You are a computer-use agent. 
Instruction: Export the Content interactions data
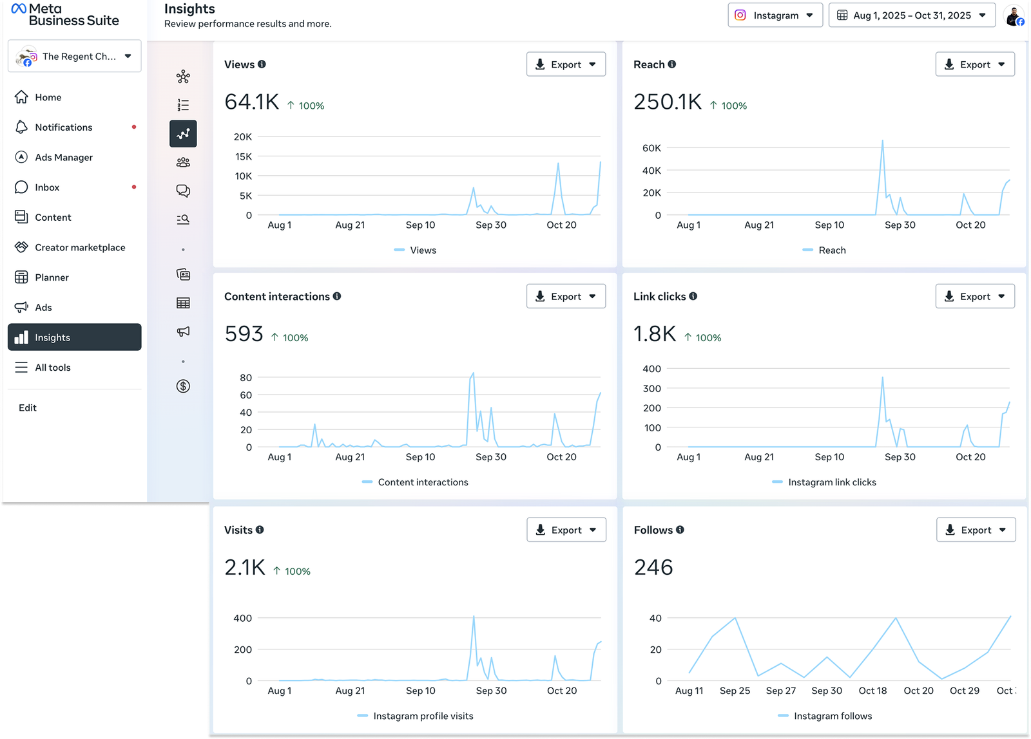click(565, 296)
